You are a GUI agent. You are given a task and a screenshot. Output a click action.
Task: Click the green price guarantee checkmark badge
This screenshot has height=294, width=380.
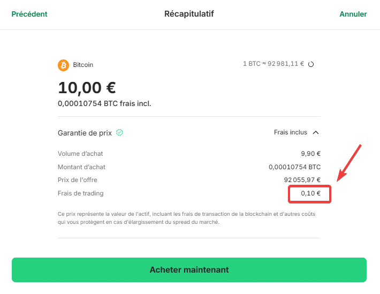pos(119,132)
